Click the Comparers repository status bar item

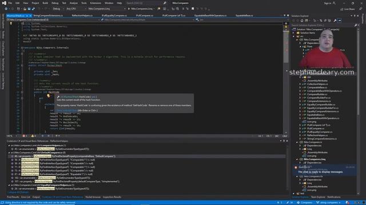tap(305, 203)
